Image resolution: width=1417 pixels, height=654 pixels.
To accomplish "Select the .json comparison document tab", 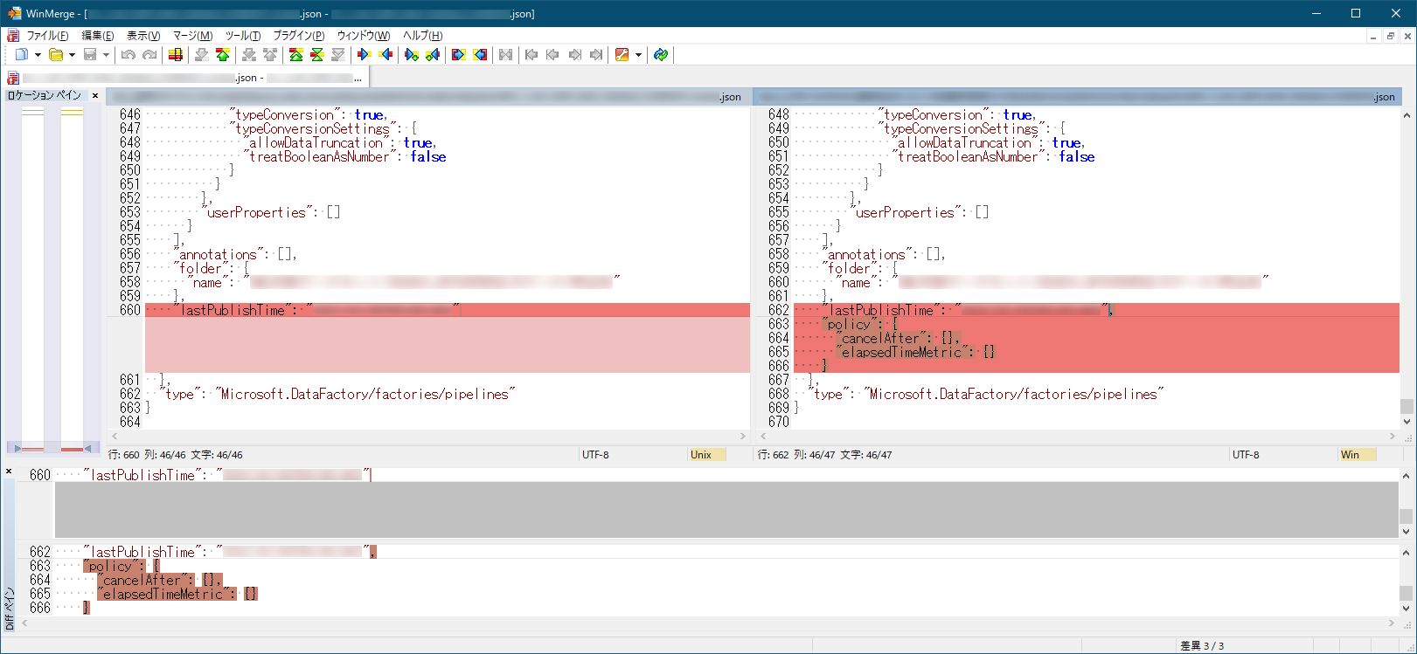I will tap(186, 78).
